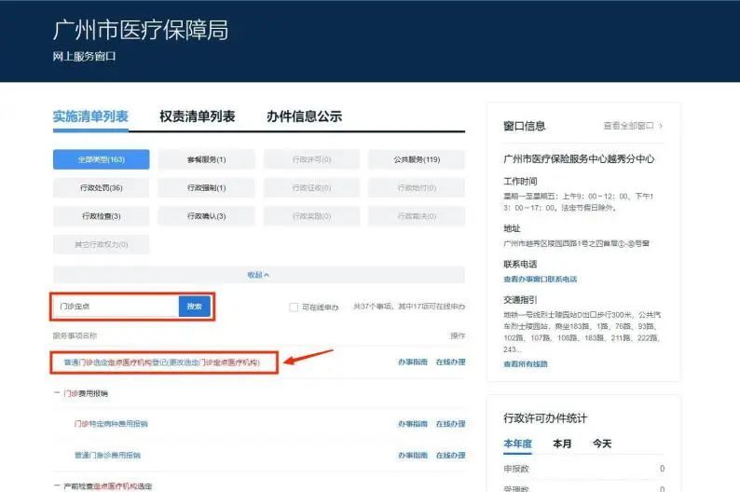Click the 广州市医疗保险服务中心越秀分中心 heading

(x=579, y=159)
